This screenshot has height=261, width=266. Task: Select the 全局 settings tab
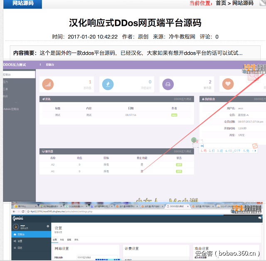pyautogui.click(x=54, y=240)
